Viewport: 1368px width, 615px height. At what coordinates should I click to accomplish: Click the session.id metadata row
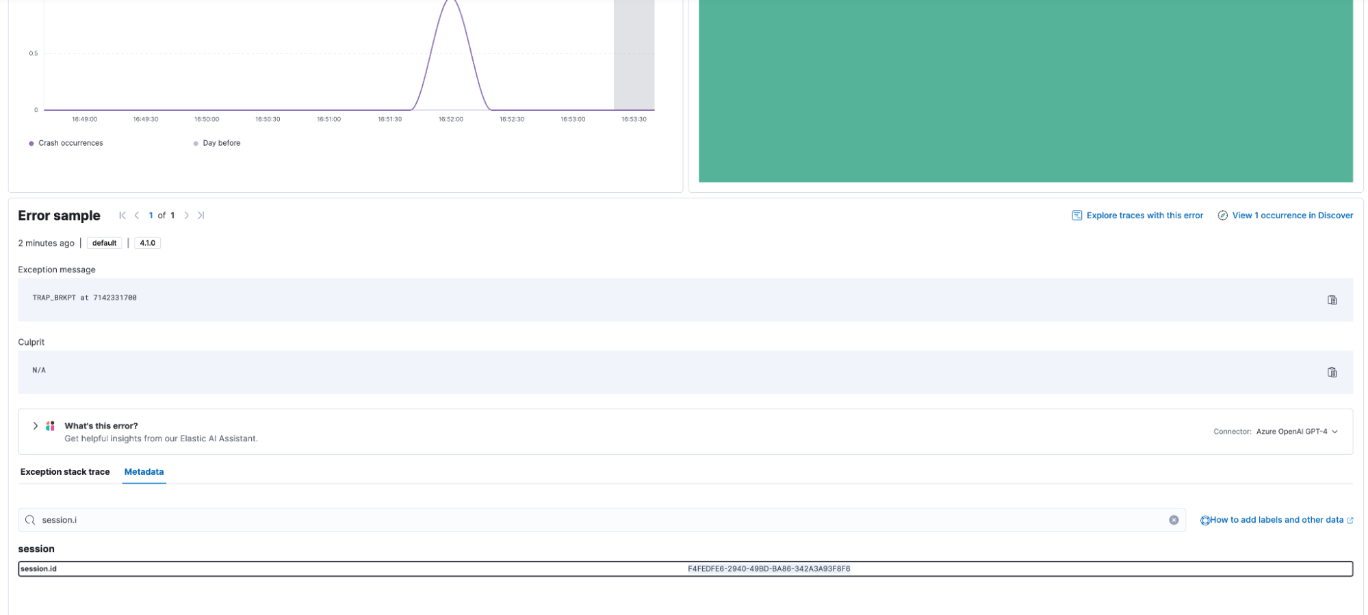tap(684, 568)
